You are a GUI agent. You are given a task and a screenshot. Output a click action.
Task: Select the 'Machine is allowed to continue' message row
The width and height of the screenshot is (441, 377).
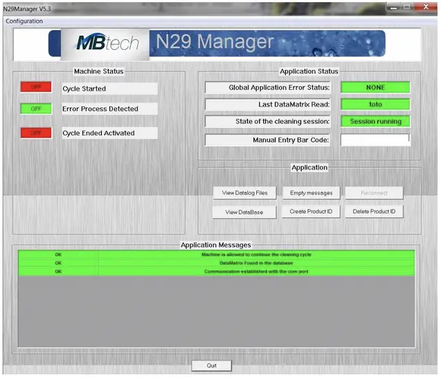(x=256, y=255)
